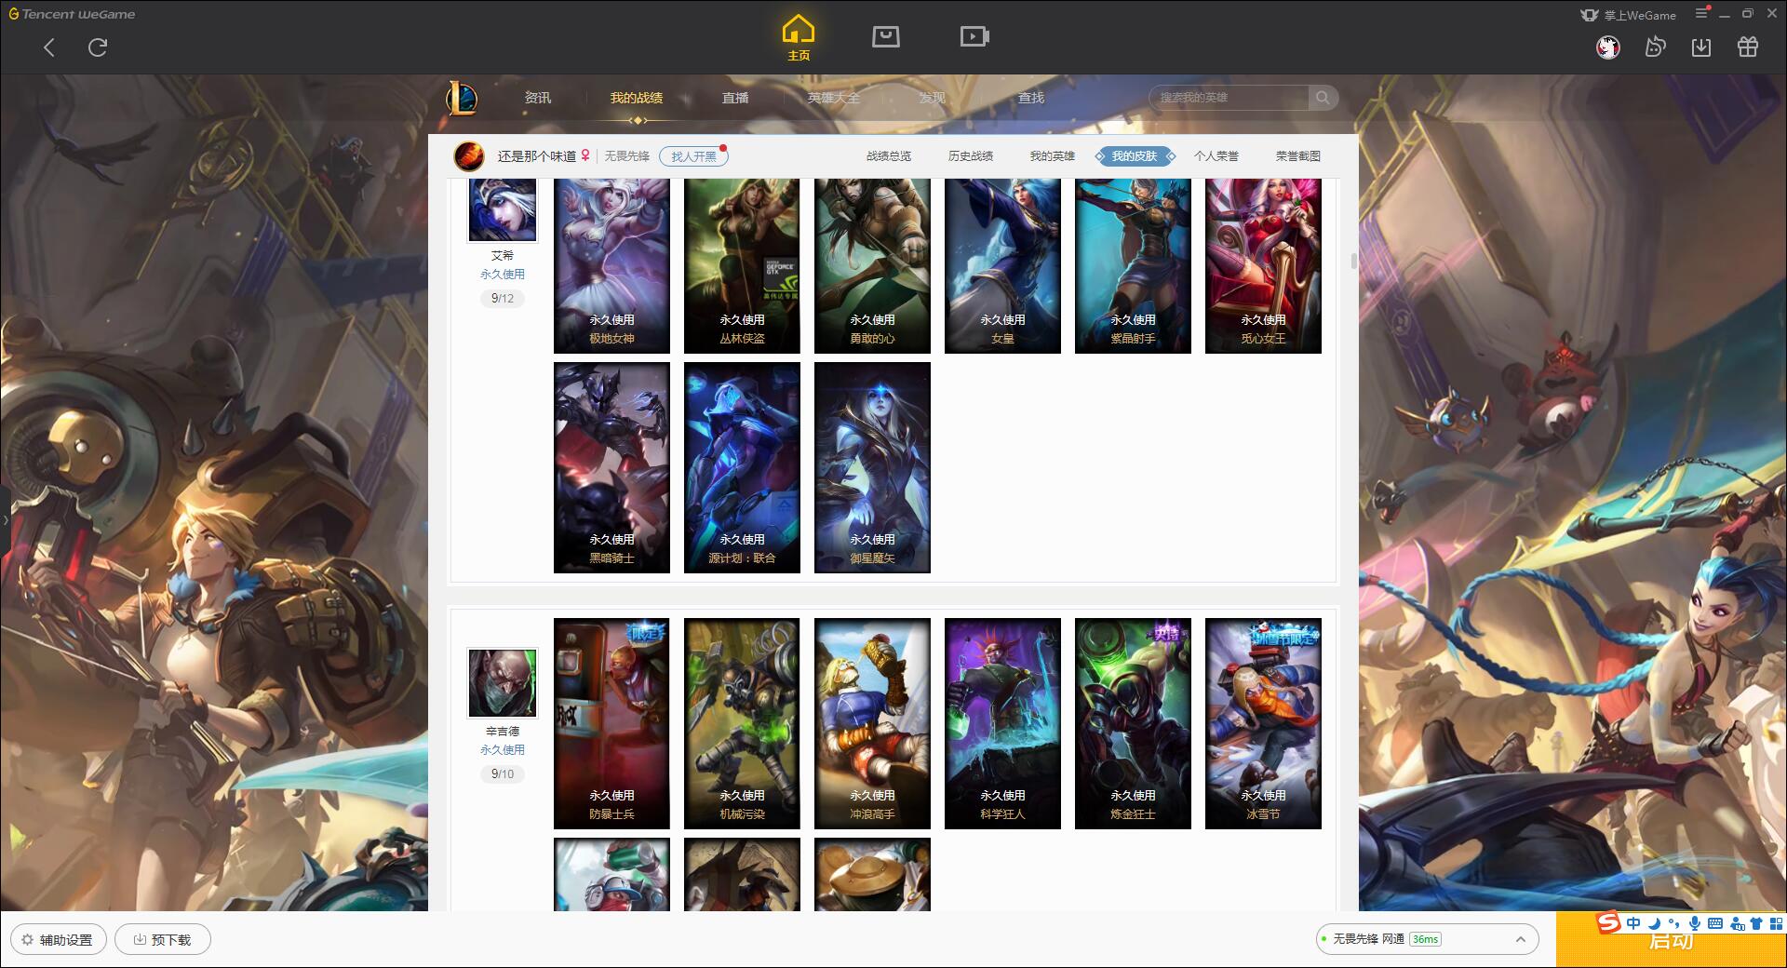The height and width of the screenshot is (968, 1787).
Task: Open the 源计划：联合 skin card
Action: pos(742,467)
